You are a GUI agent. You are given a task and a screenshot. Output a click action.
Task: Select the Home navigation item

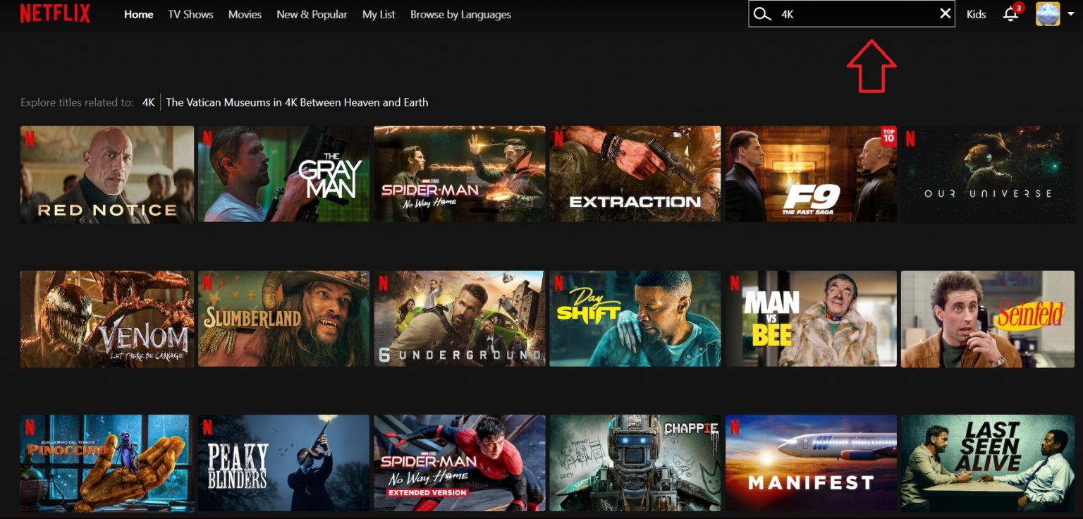pyautogui.click(x=138, y=13)
